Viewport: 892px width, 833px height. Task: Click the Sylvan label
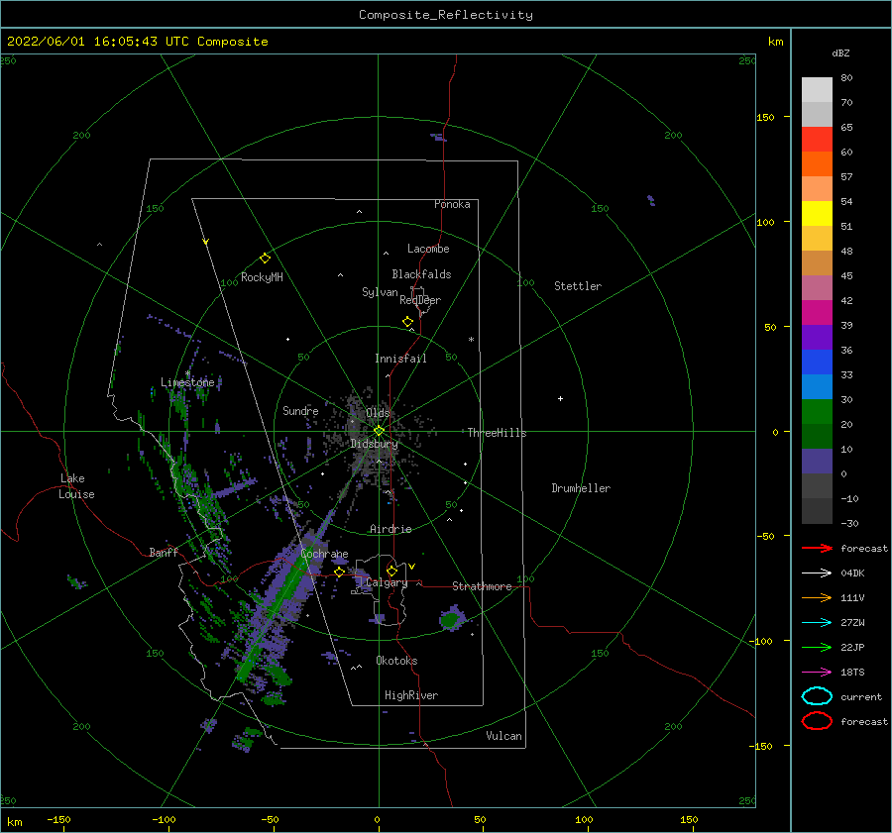coord(380,292)
